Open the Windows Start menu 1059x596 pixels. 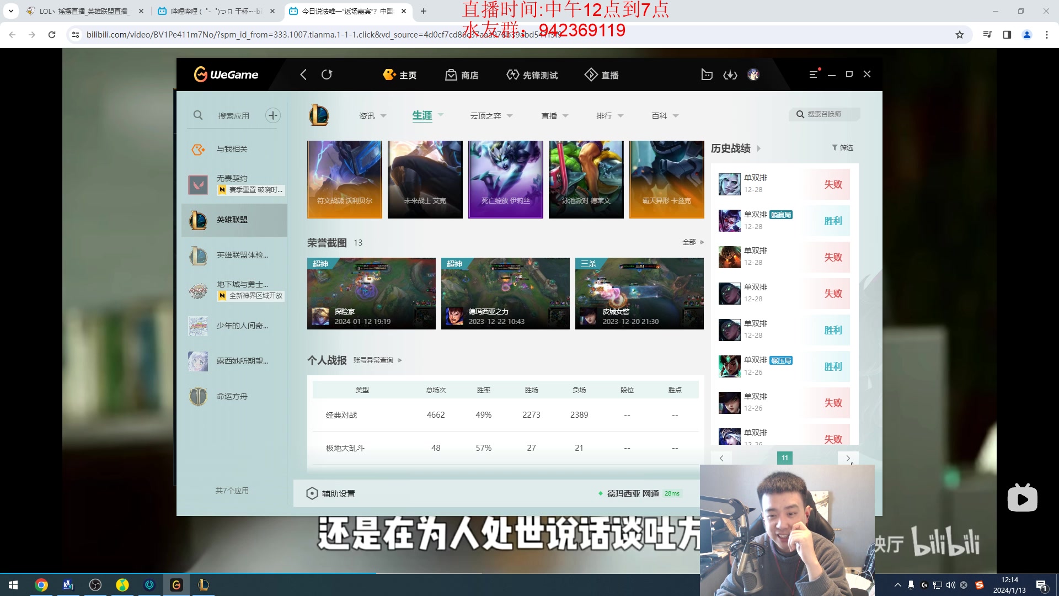[x=13, y=585]
